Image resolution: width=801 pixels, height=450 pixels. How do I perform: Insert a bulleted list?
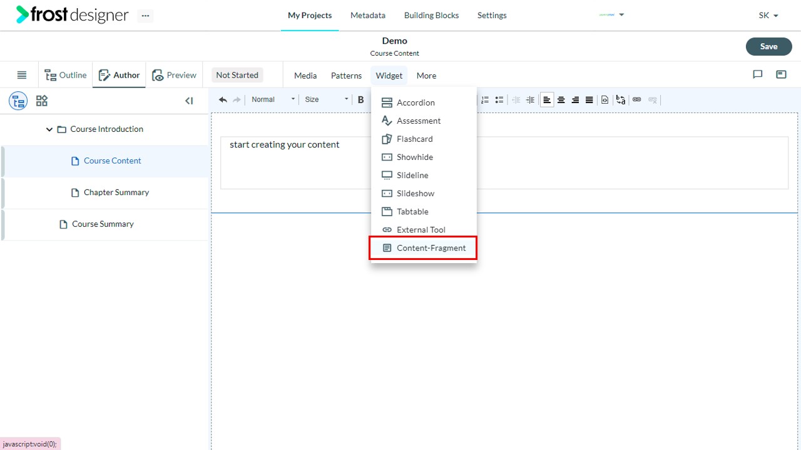tap(499, 99)
